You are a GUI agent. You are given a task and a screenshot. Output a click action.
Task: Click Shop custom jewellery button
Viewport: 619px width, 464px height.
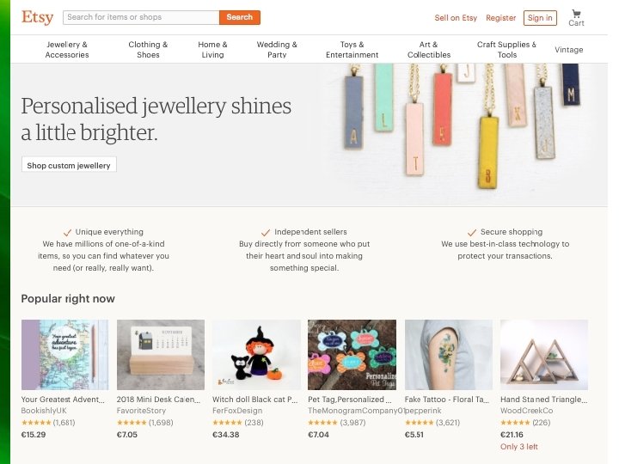(x=69, y=165)
